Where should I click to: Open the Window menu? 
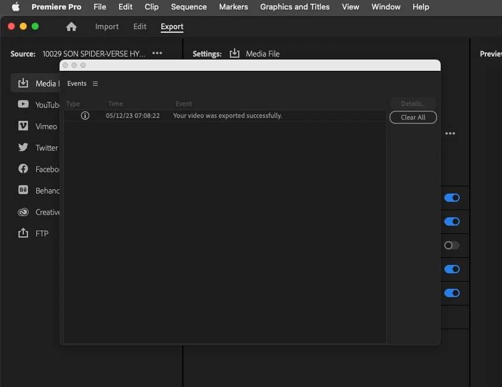pos(386,7)
